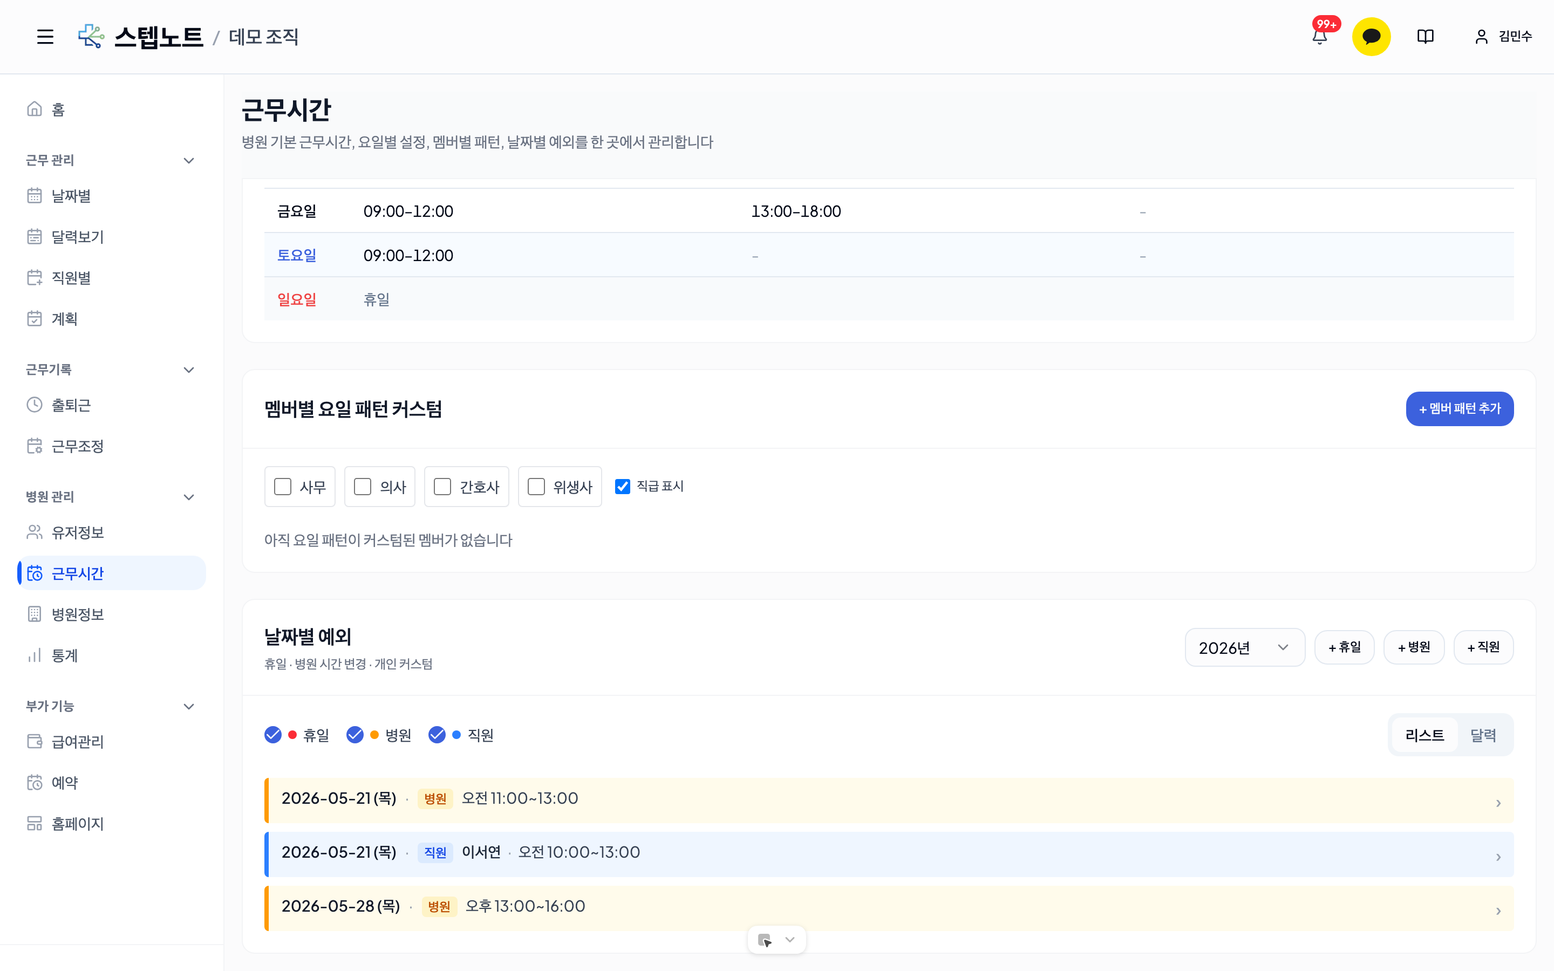Click the 예약 calendar-clock icon
The height and width of the screenshot is (971, 1554).
tap(35, 782)
